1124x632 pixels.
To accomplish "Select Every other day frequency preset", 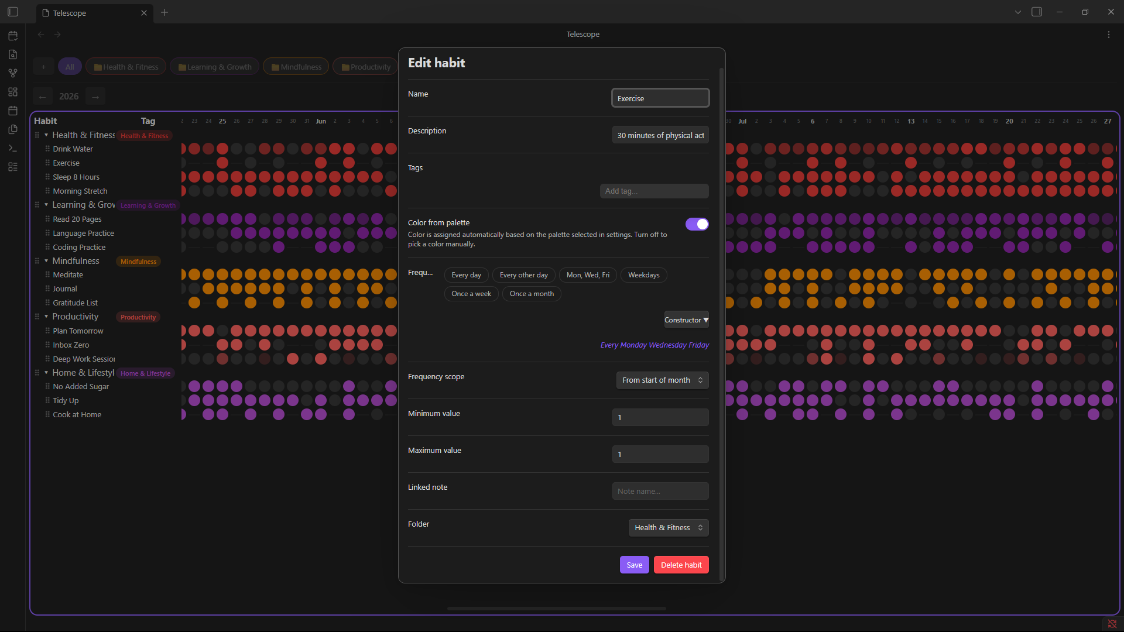I will (x=523, y=275).
